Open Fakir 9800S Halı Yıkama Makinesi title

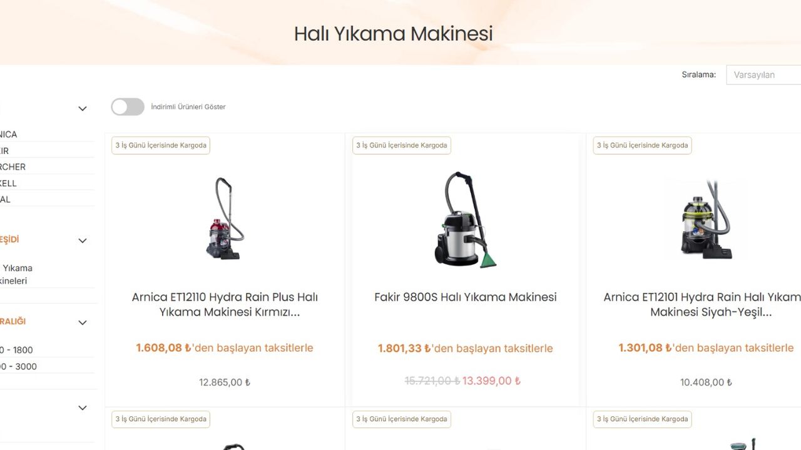coord(465,297)
